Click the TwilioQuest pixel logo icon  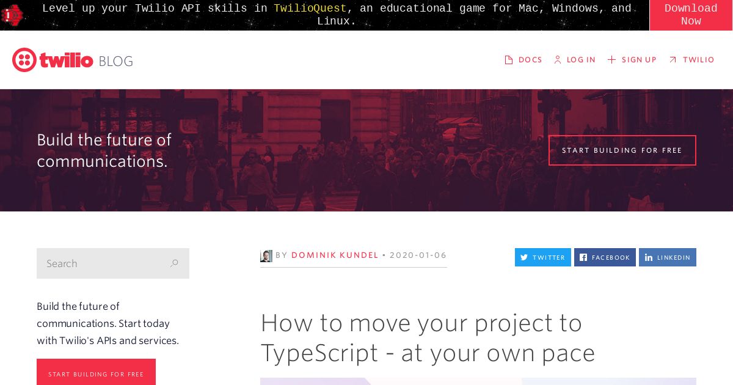[x=12, y=15]
